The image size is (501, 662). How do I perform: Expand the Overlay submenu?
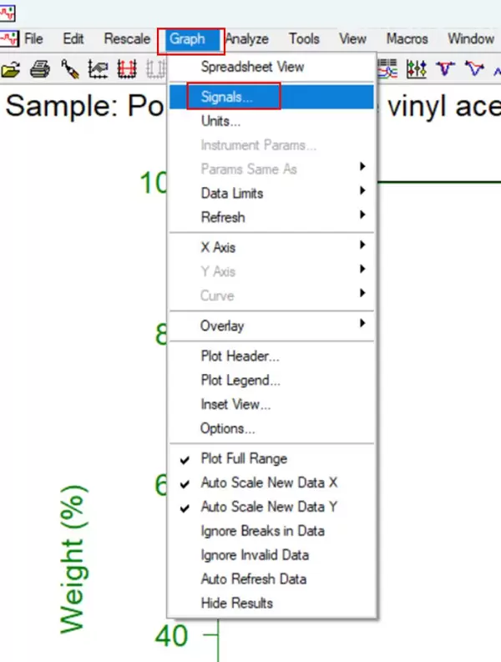[222, 326]
